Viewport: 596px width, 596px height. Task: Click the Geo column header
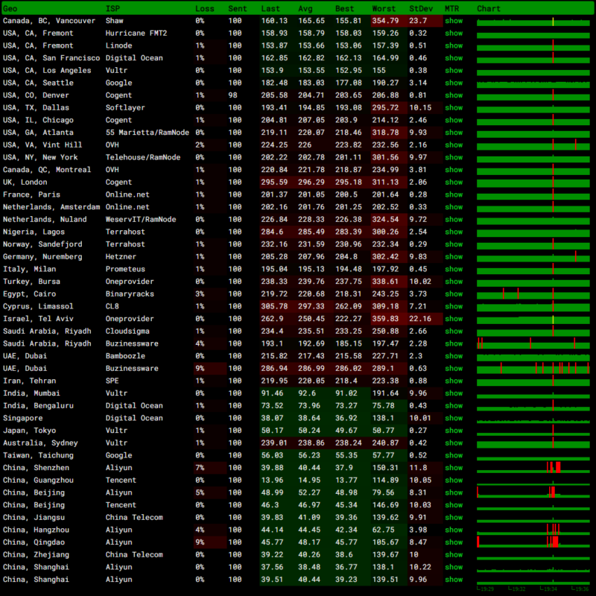10,8
